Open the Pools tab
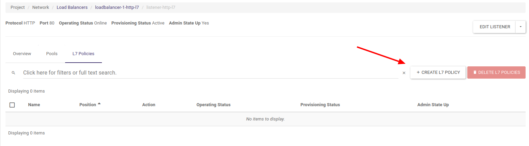The image size is (529, 146). [x=52, y=54]
